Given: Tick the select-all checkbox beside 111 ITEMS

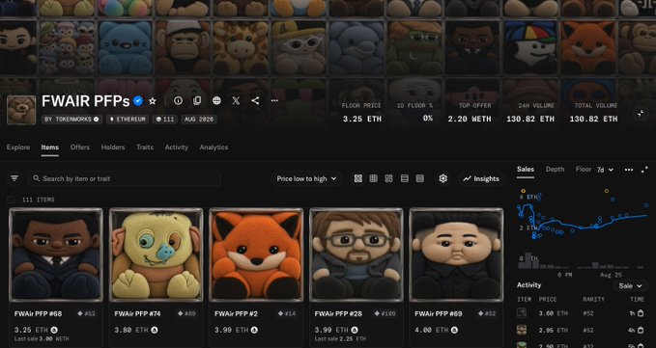Looking at the screenshot, I should point(11,200).
